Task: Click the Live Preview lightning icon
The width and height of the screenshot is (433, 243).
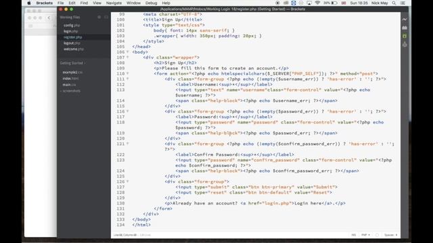Action: (x=405, y=20)
